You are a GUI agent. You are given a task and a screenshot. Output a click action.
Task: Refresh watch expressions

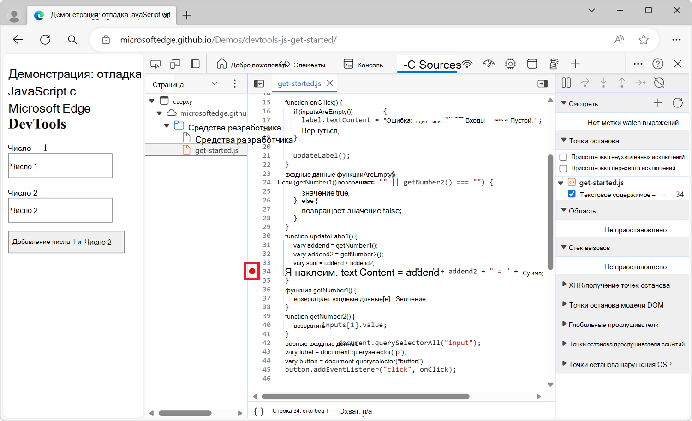(x=678, y=103)
